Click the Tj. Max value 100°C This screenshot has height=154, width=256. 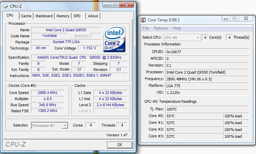[207, 109]
